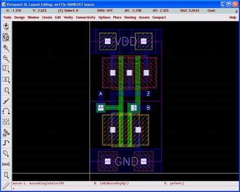Open the Tools menu
Image resolution: width=240 pixels, height=192 pixels.
(x=7, y=17)
